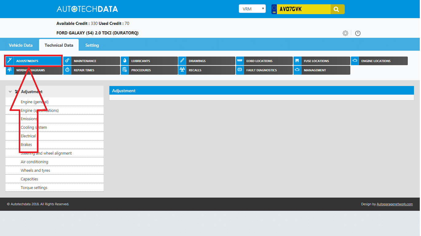Select Capacities in the adjustment list
Screen dimensions: 421x236
[x=54, y=179]
